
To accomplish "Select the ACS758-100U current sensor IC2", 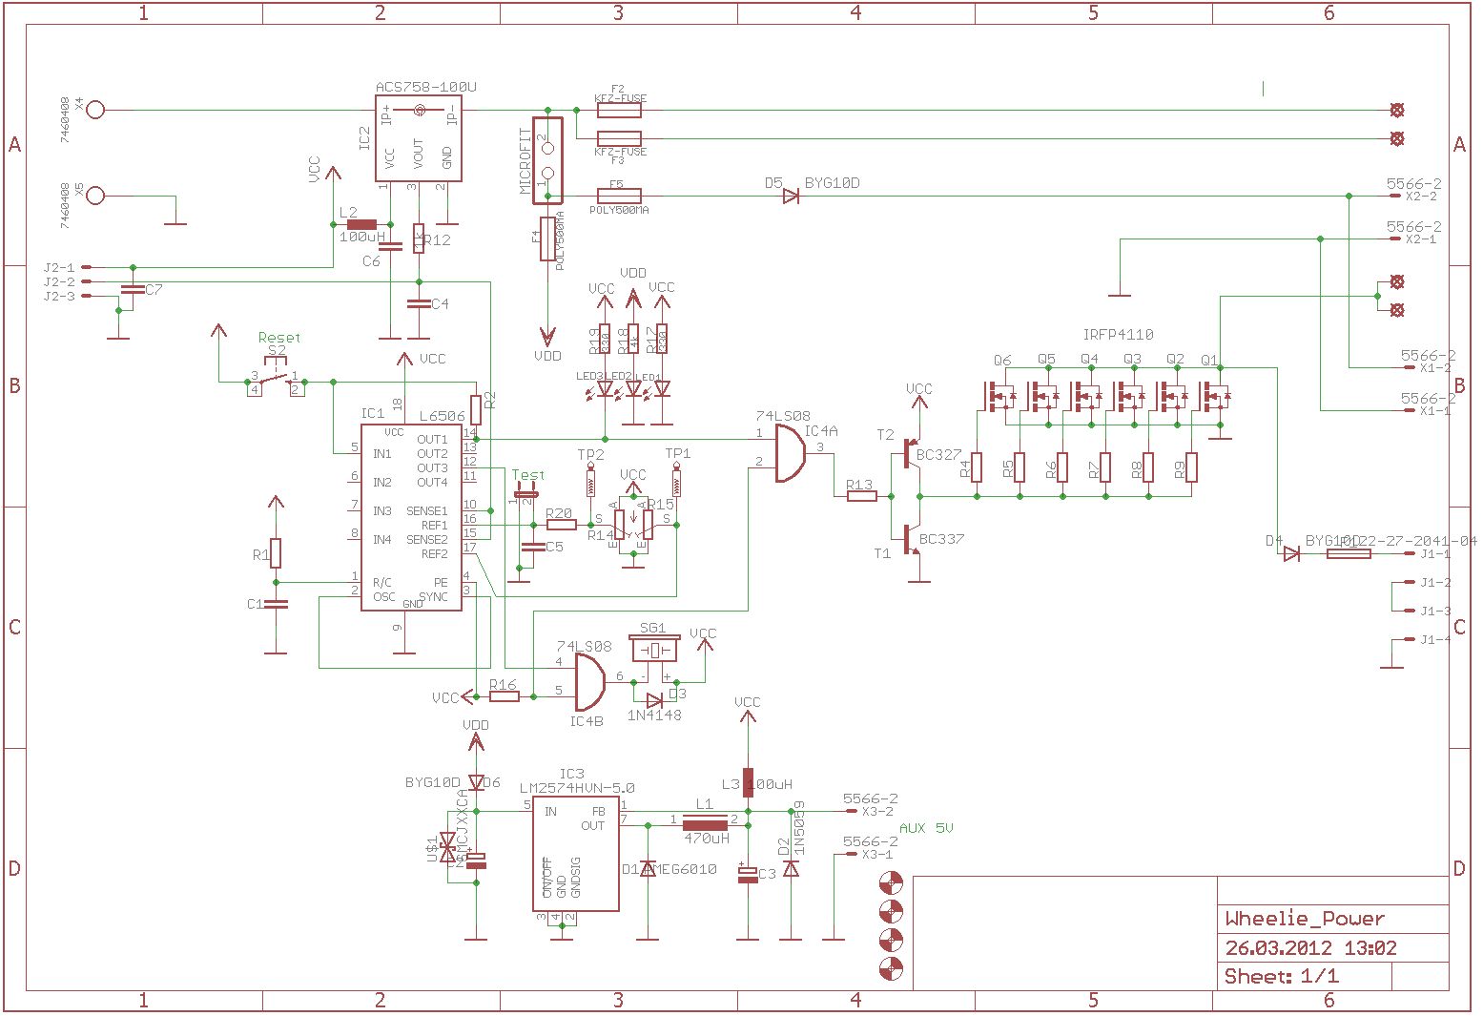I will tap(419, 137).
